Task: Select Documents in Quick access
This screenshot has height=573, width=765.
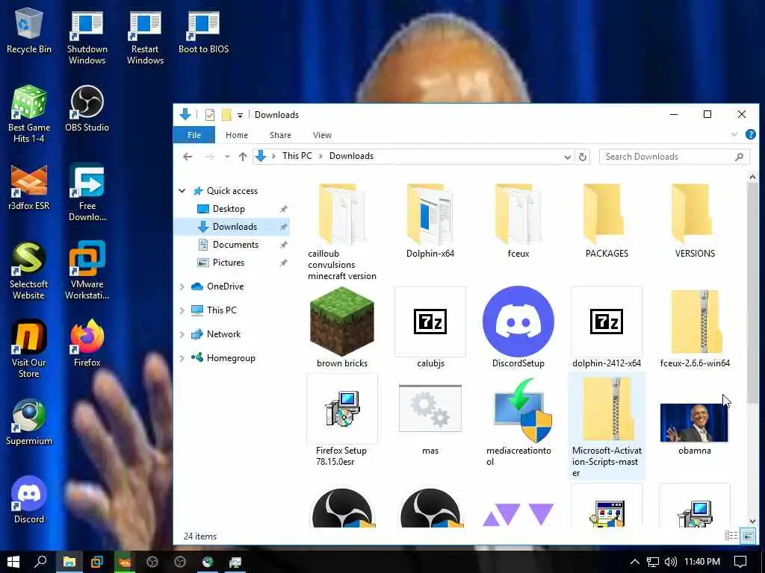Action: [235, 245]
